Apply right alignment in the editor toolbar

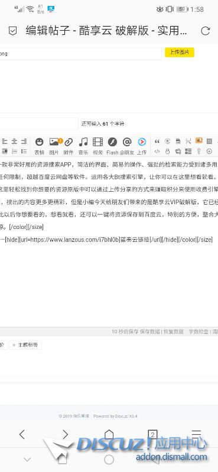[24, 141]
